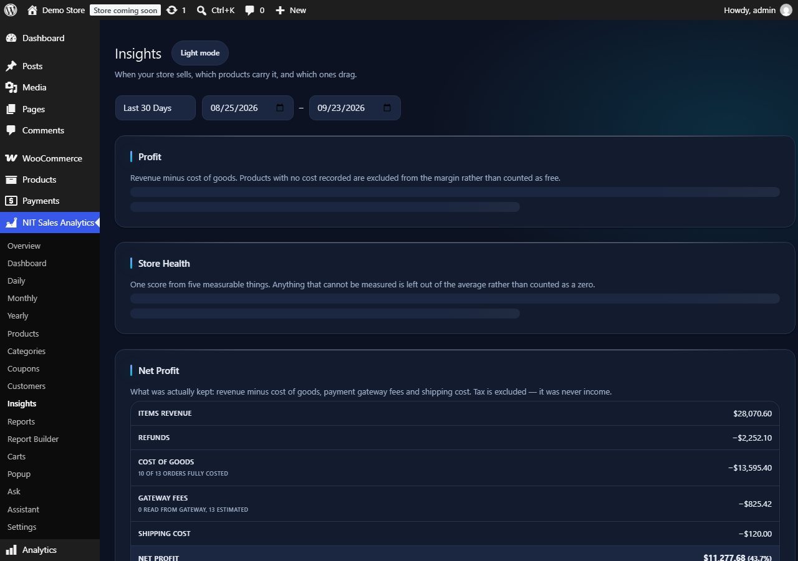Click the Shipping Cost value −$120.00
798x561 pixels.
coord(755,534)
